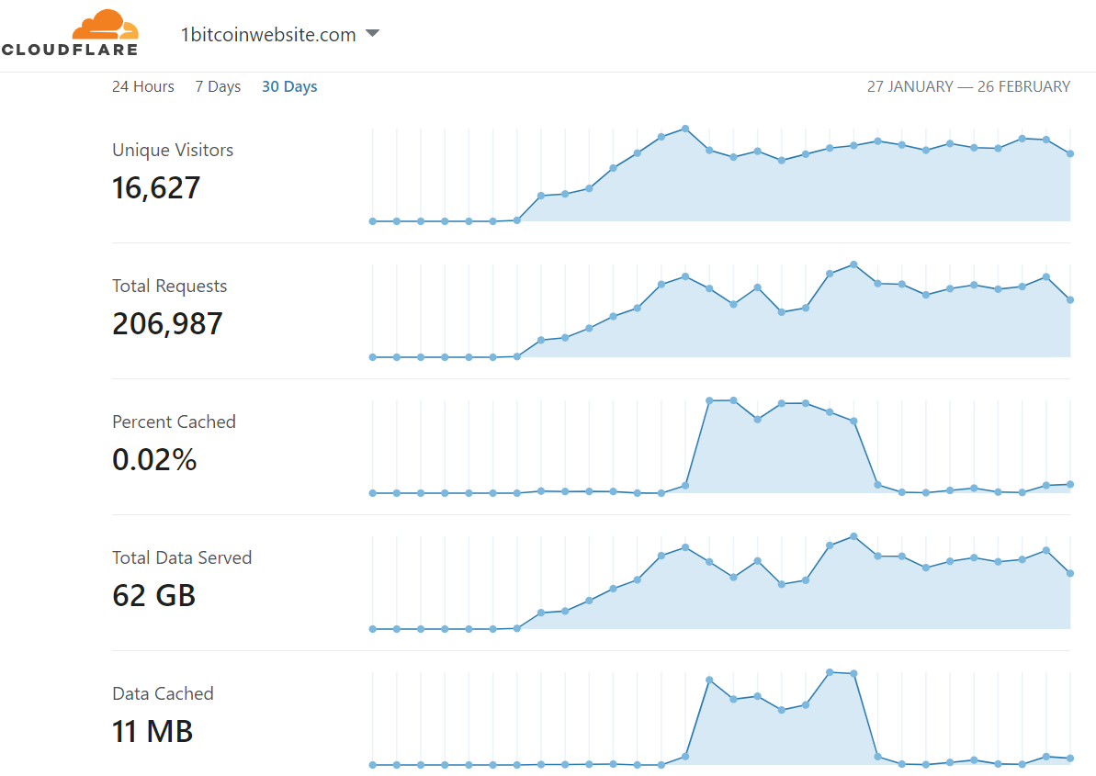Click the 0.02% cached value
1096x776 pixels.
pyautogui.click(x=154, y=460)
